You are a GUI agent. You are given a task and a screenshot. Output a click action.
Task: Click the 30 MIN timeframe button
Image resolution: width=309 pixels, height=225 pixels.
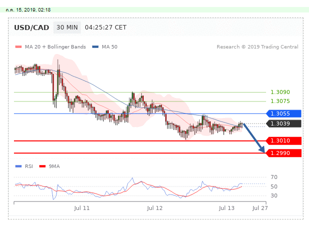tap(67, 27)
